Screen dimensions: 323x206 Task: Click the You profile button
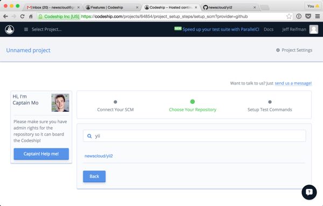pyautogui.click(x=313, y=6)
